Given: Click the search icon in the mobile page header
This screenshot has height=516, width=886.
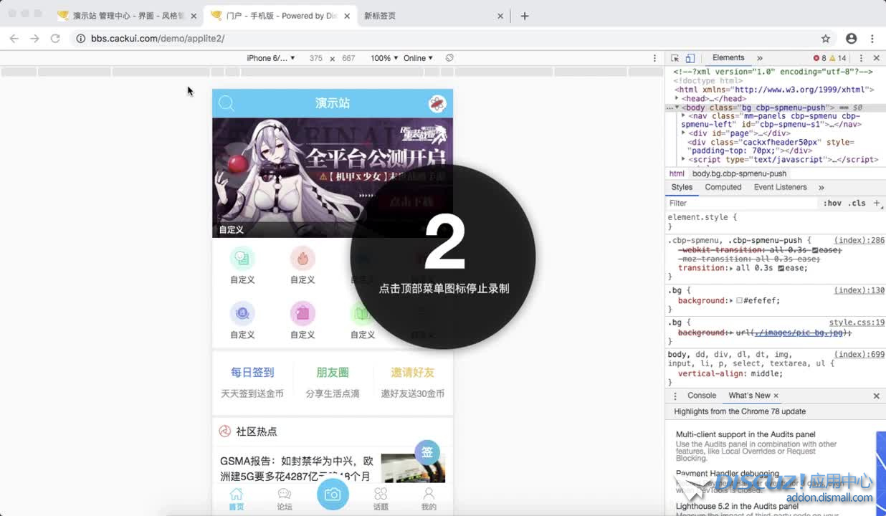Looking at the screenshot, I should pos(227,103).
